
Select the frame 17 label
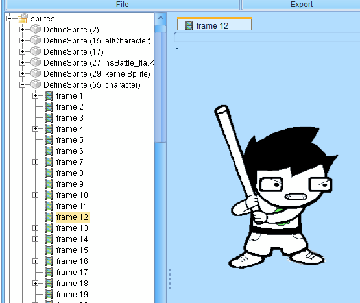click(72, 273)
